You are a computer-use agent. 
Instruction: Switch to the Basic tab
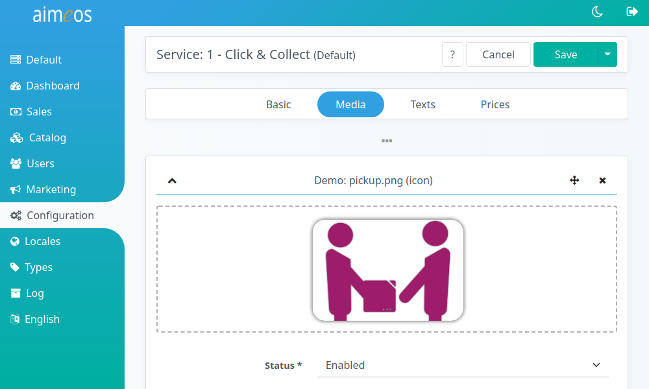278,104
